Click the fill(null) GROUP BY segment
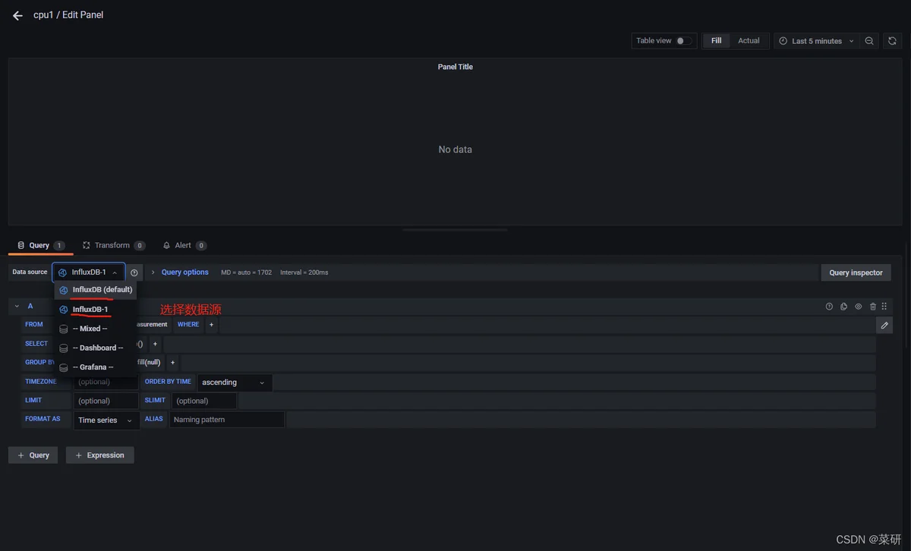The height and width of the screenshot is (551, 911). click(x=149, y=363)
